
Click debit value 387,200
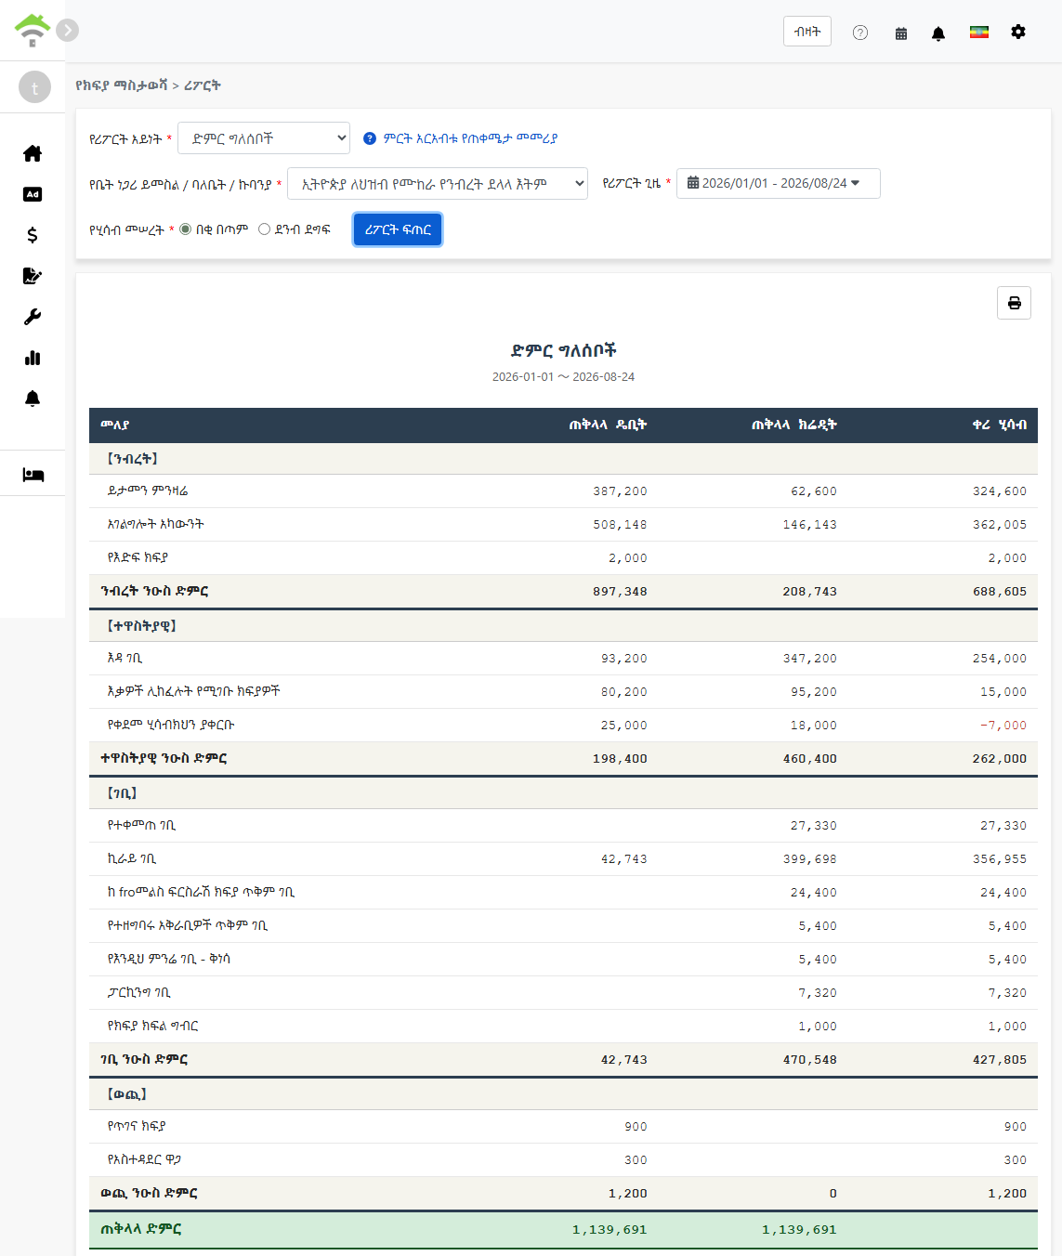[x=620, y=491]
